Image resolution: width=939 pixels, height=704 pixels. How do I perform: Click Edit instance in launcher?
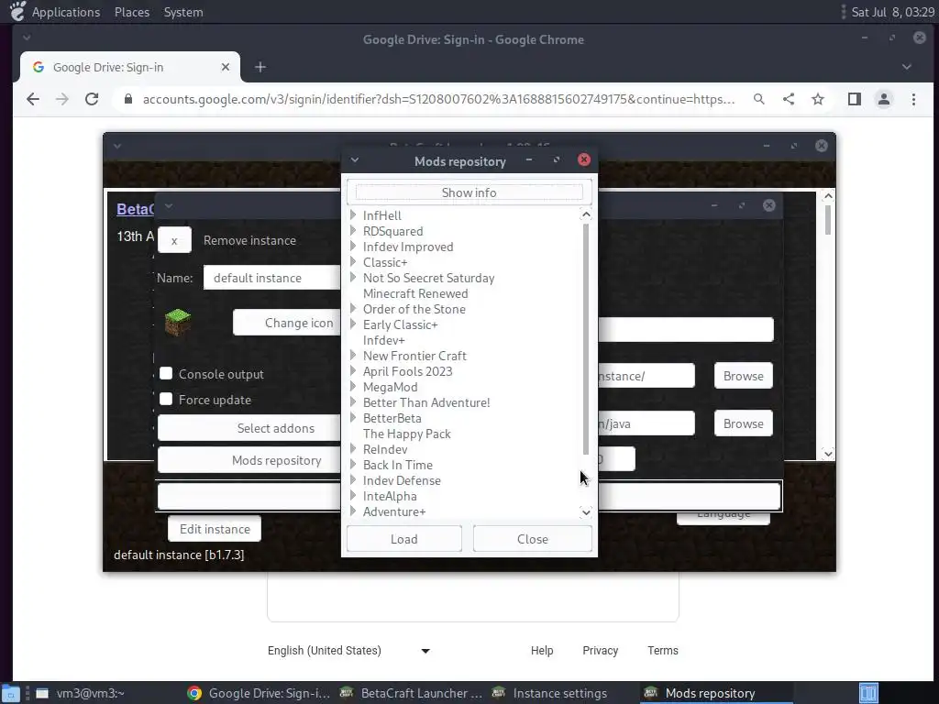click(215, 529)
